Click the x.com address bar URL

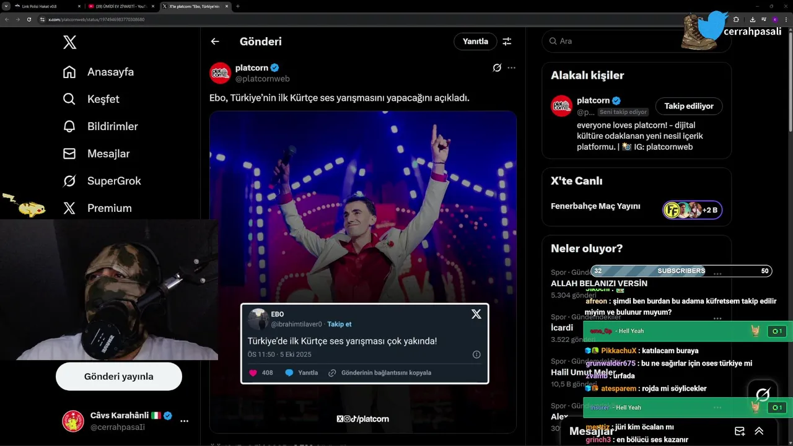[x=96, y=19]
